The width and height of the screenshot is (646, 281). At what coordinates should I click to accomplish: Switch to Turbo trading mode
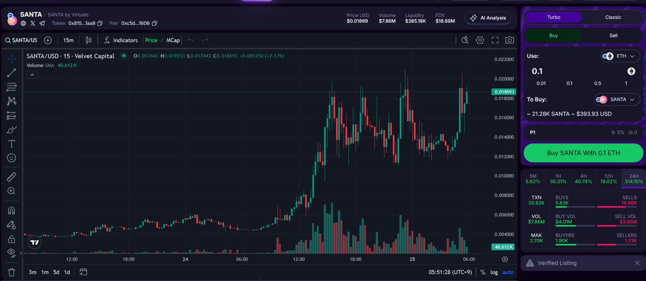coord(553,17)
